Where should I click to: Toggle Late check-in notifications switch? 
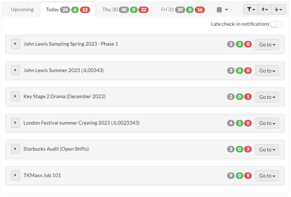[276, 24]
